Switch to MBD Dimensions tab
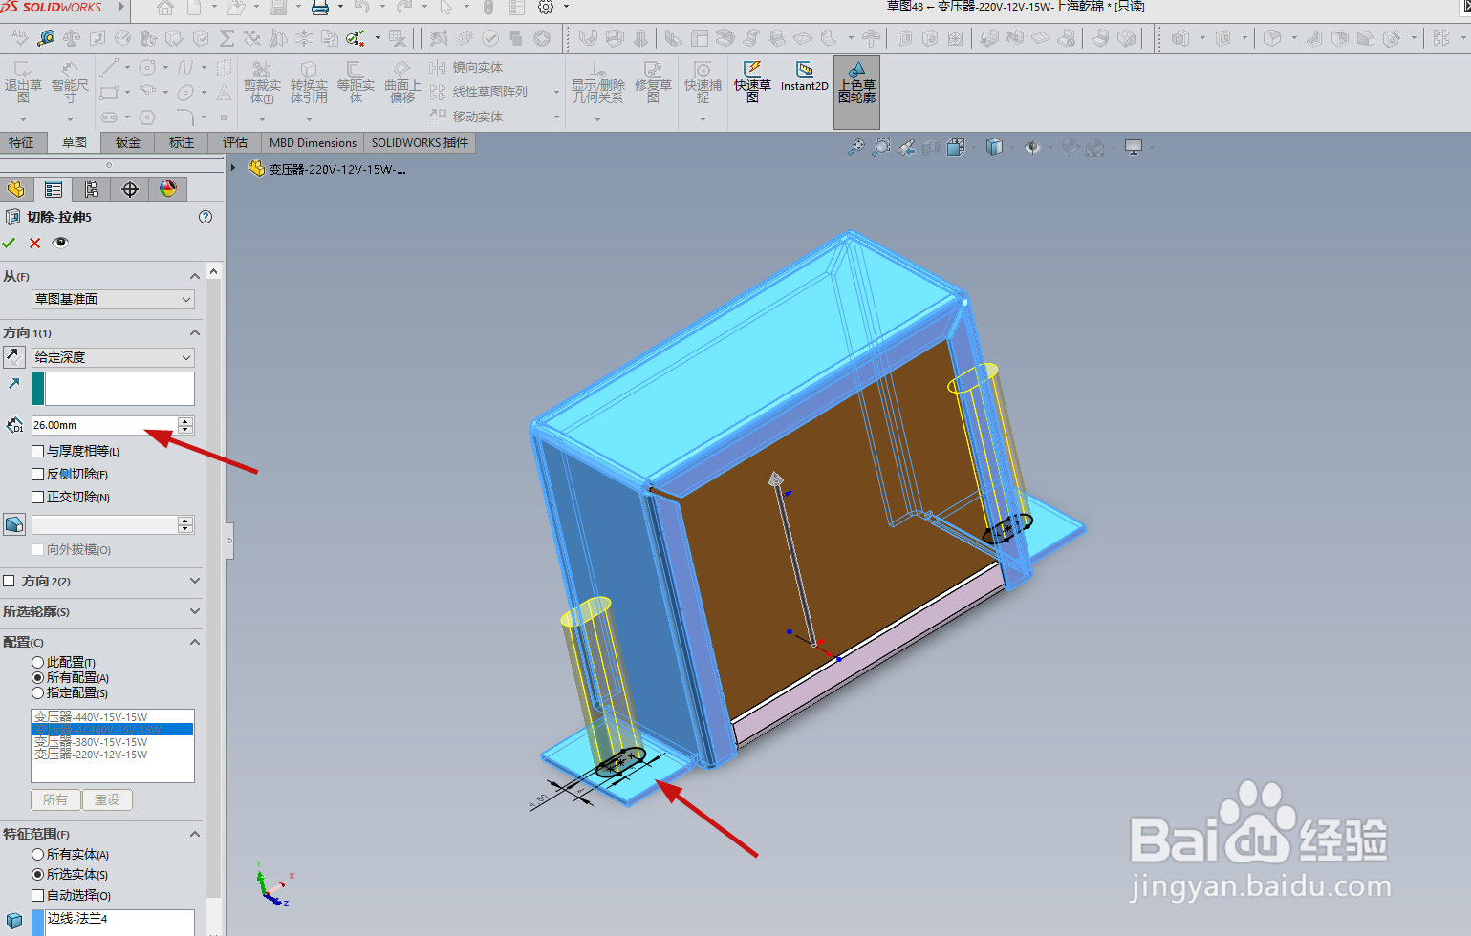The height and width of the screenshot is (936, 1471). [x=314, y=142]
